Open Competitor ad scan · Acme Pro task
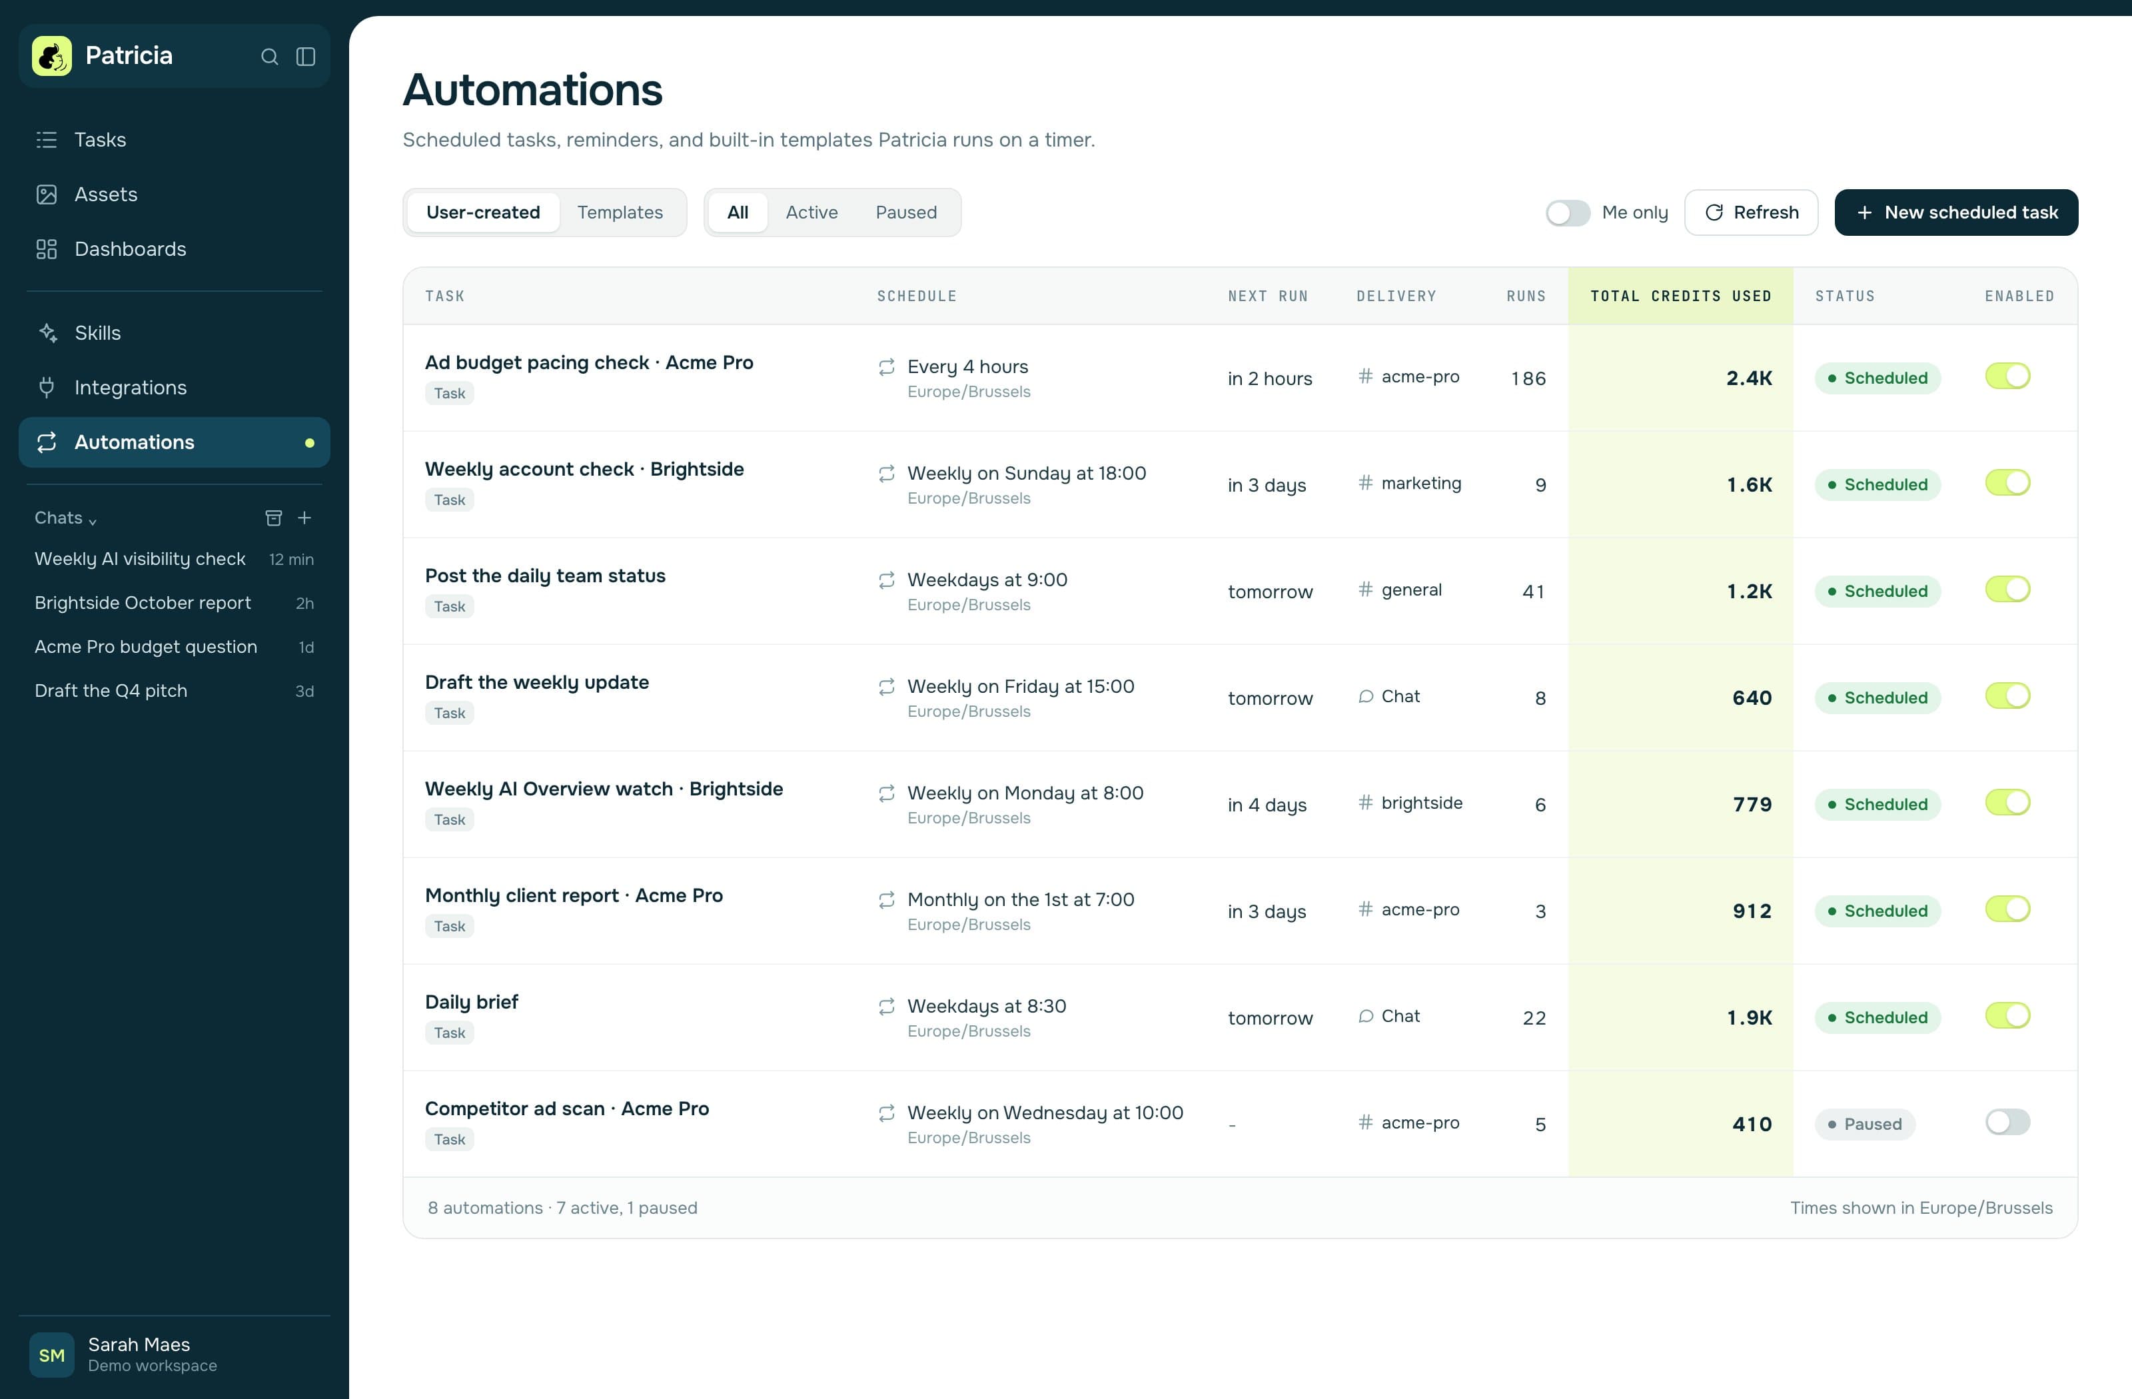The height and width of the screenshot is (1399, 2132). (x=567, y=1109)
